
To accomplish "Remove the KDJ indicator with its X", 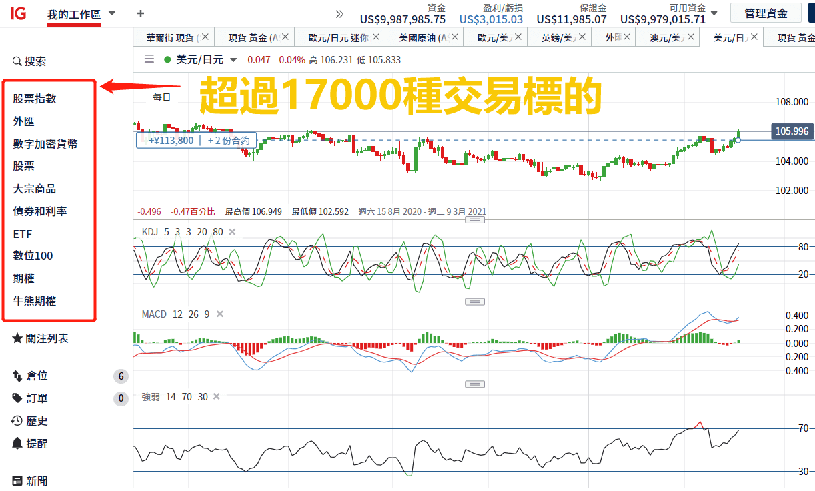I will (x=232, y=232).
